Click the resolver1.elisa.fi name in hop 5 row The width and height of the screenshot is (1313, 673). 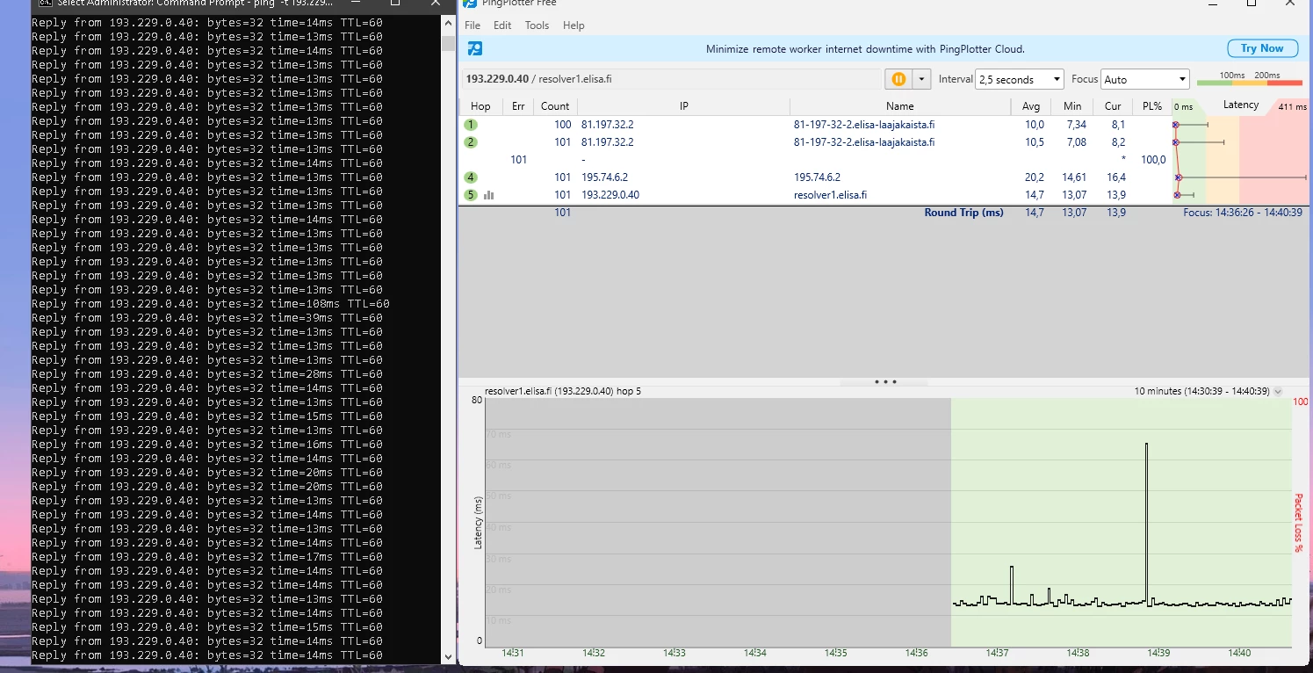[830, 195]
